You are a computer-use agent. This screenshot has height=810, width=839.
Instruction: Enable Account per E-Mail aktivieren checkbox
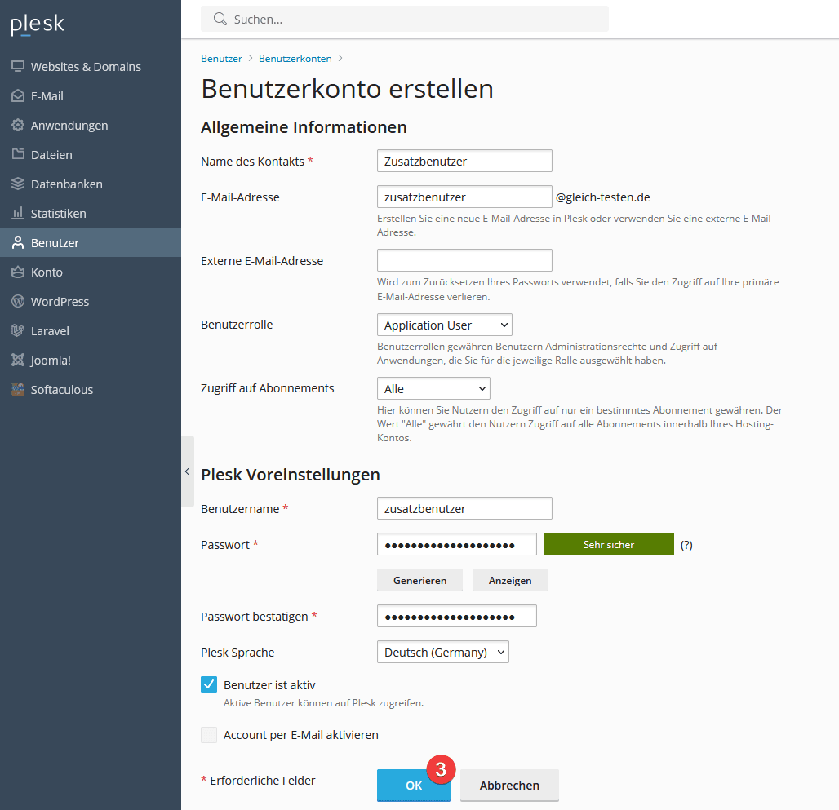click(209, 735)
